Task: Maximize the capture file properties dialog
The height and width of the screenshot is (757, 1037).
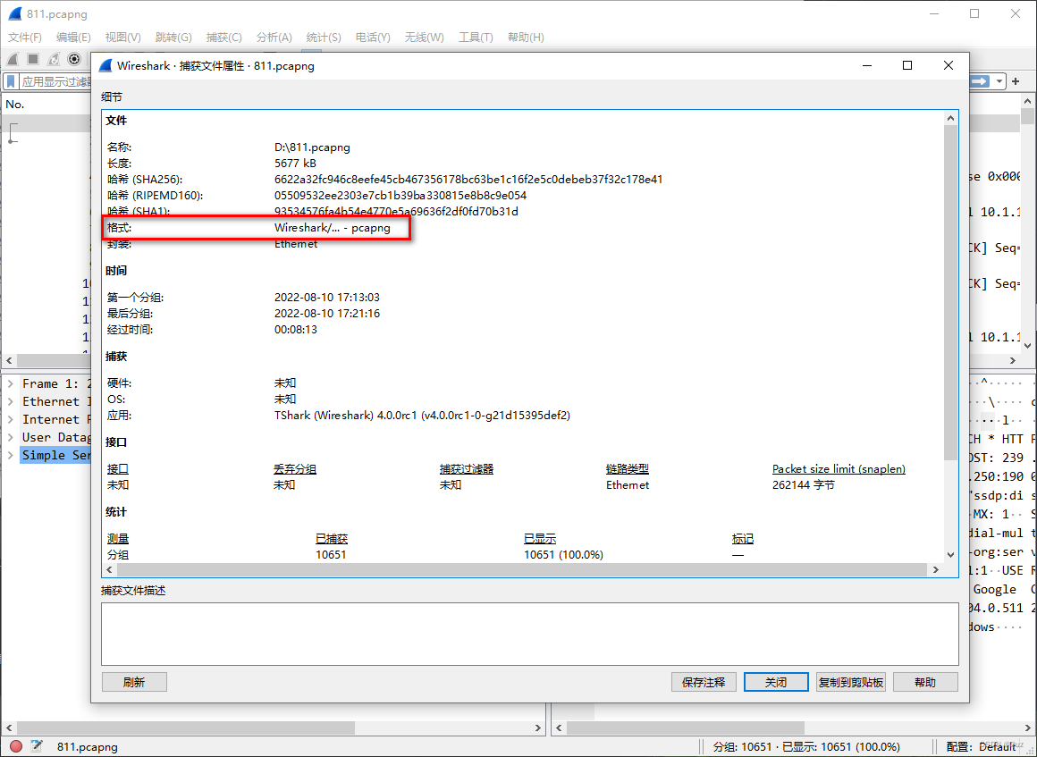Action: point(907,64)
